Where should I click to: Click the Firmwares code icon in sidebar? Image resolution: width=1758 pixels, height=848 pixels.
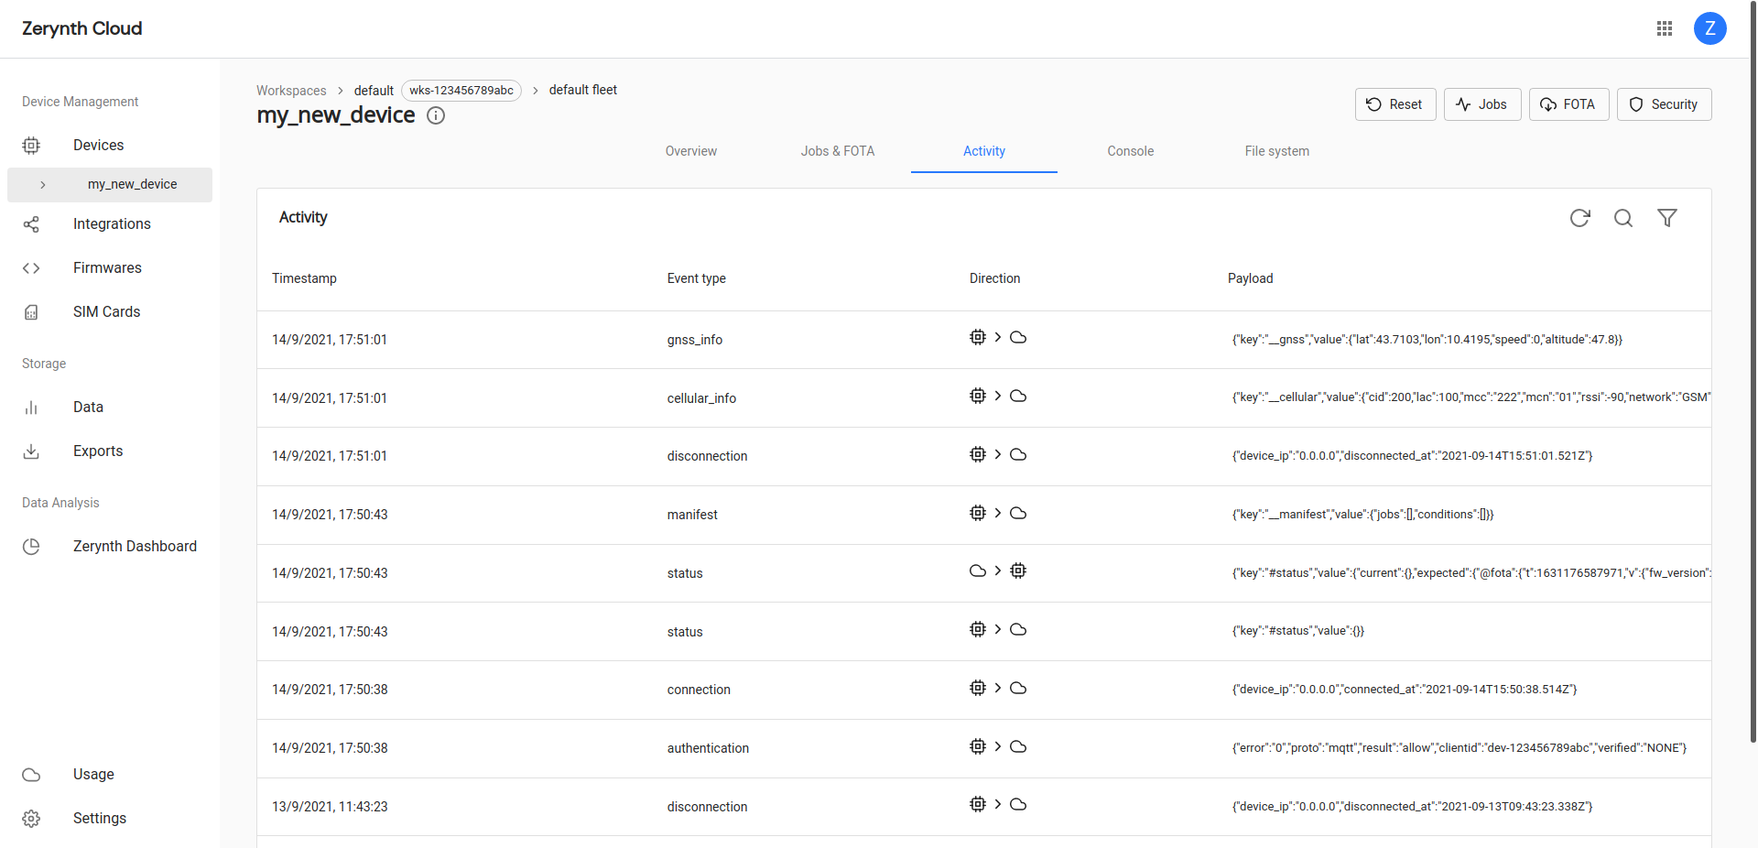[31, 267]
